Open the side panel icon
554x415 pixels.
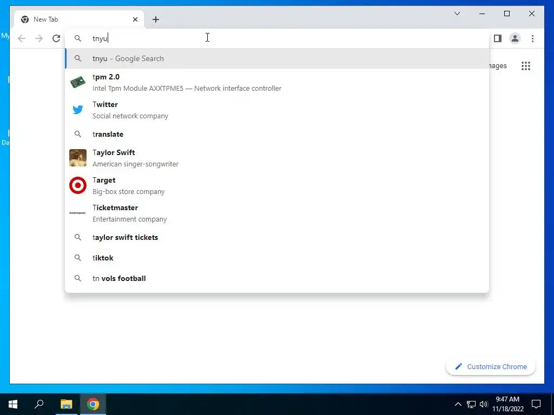(498, 38)
